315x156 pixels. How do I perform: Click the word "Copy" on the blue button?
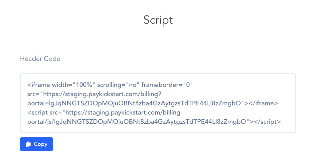tap(41, 144)
